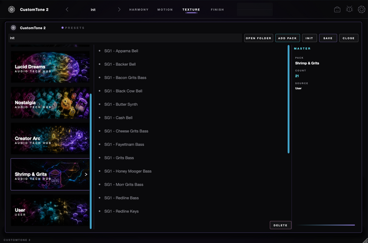Open the FINISH tab

(218, 10)
